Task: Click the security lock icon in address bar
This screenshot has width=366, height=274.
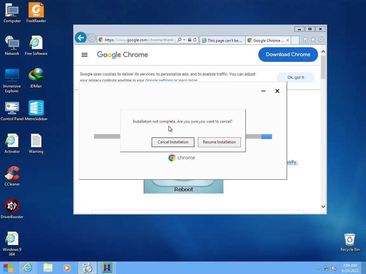Action: pyautogui.click(x=190, y=40)
